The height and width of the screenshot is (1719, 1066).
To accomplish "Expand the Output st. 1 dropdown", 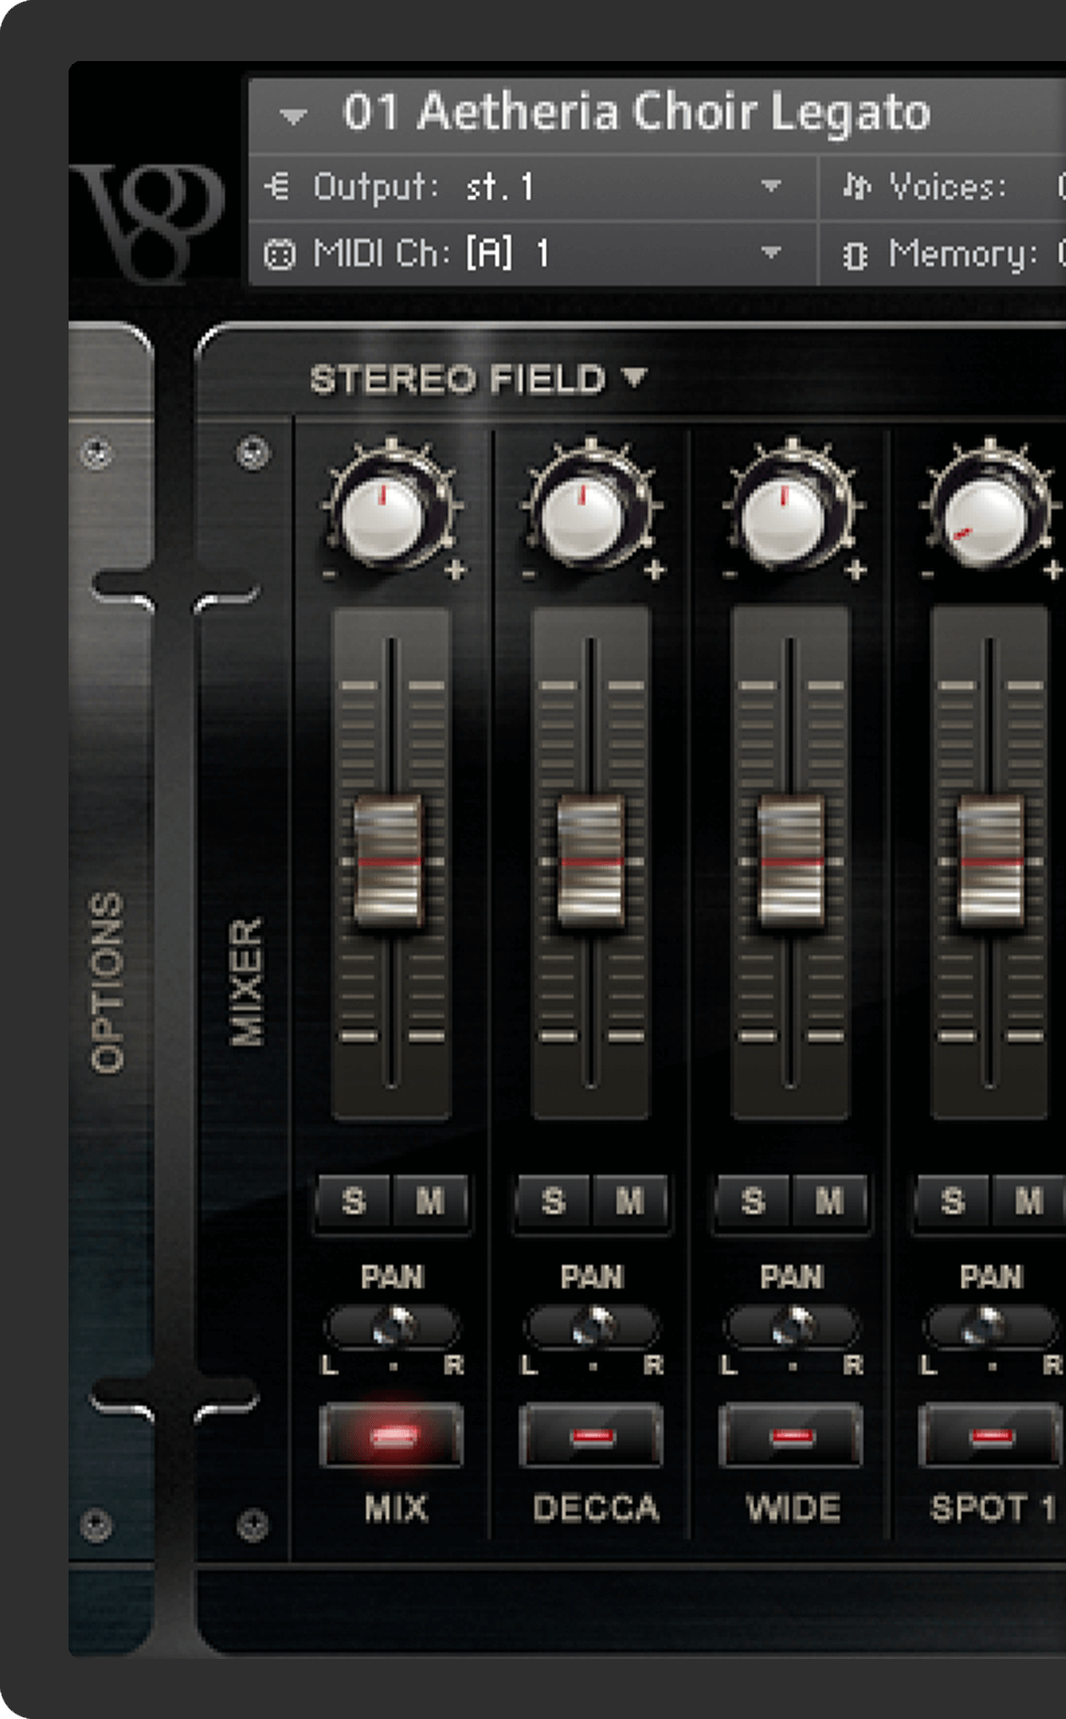I will click(771, 186).
